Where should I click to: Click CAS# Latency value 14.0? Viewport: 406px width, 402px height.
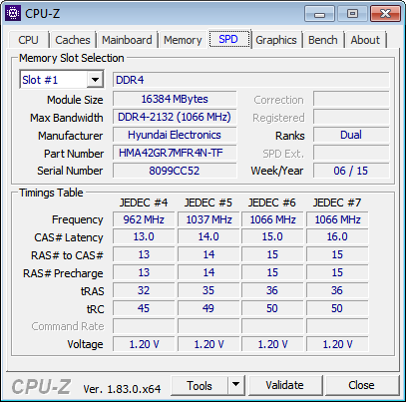pyautogui.click(x=208, y=236)
